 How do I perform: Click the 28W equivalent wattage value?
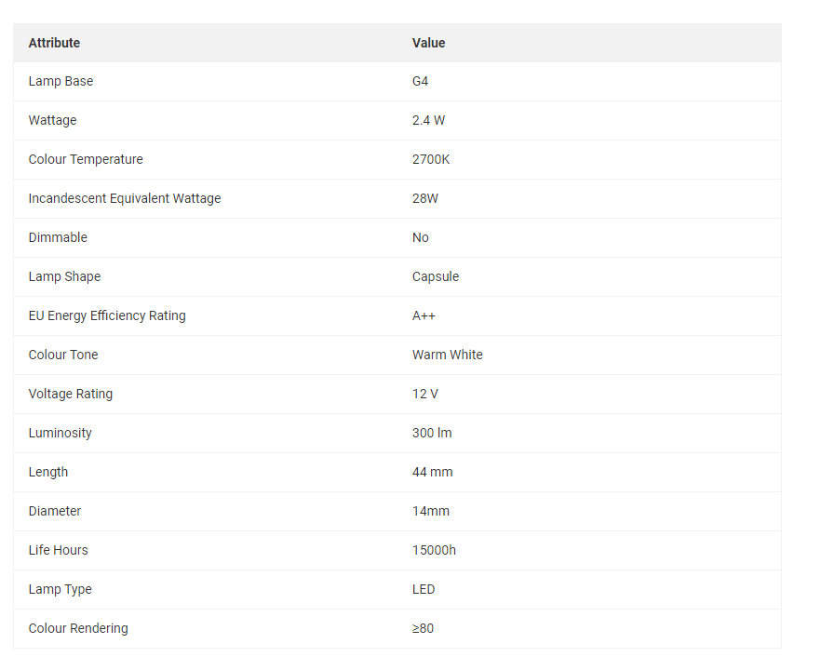425,198
